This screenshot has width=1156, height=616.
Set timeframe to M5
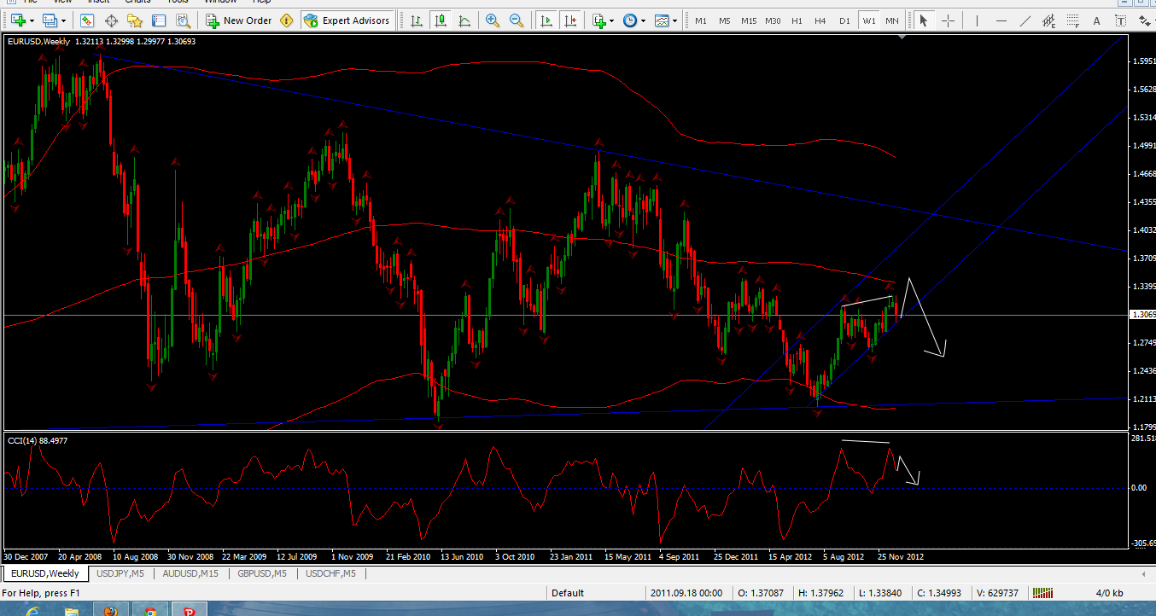coord(725,20)
